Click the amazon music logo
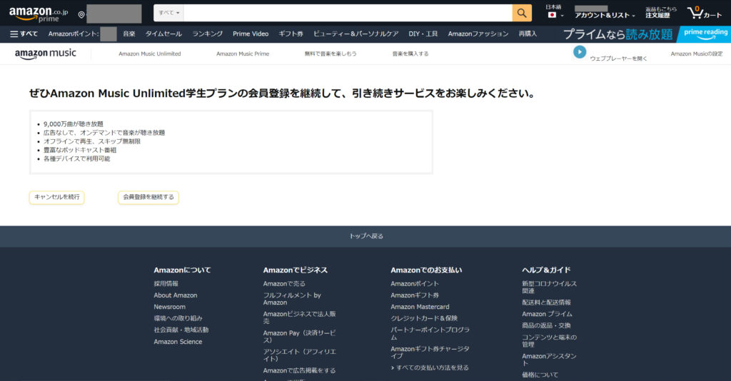The width and height of the screenshot is (731, 381). click(45, 54)
